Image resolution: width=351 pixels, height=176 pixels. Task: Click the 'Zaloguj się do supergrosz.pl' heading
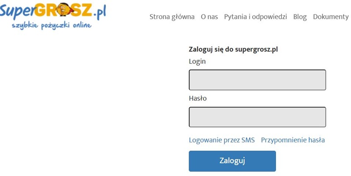233,49
